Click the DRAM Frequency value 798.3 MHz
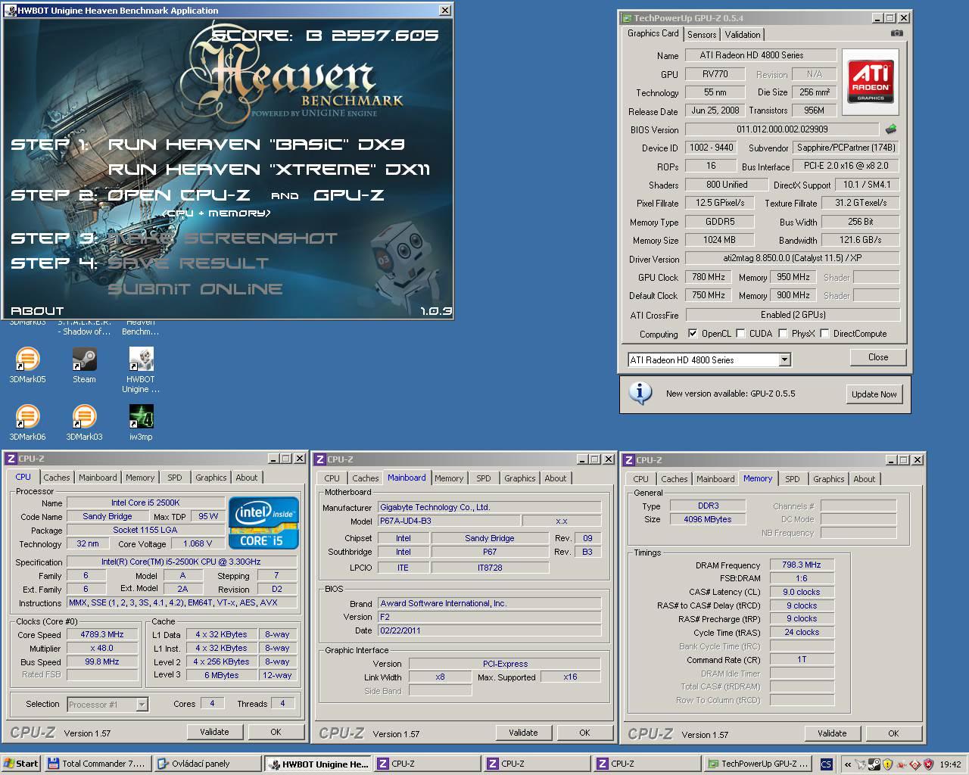The height and width of the screenshot is (775, 969). (x=802, y=565)
